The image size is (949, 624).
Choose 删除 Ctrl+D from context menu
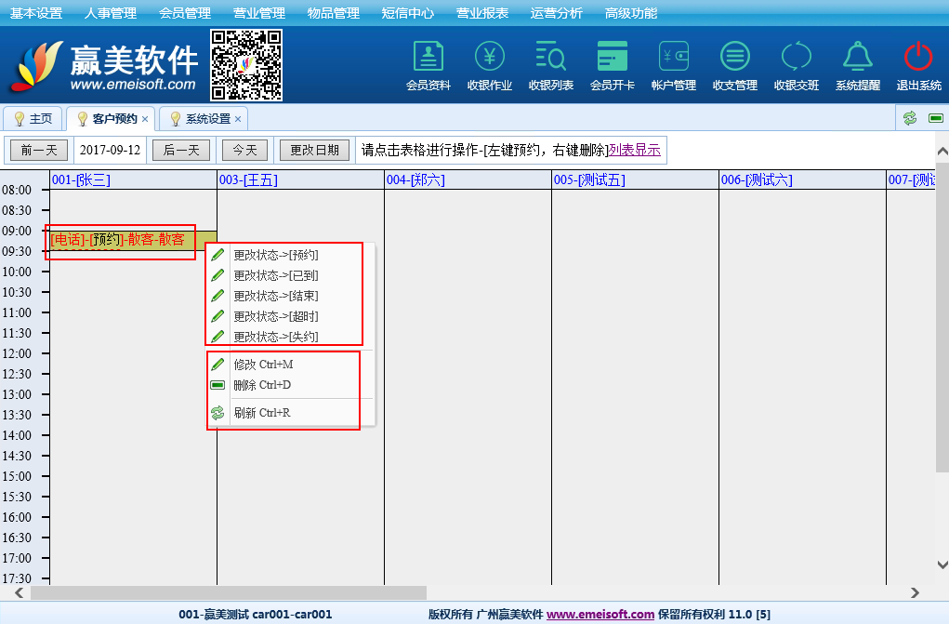[x=262, y=385]
